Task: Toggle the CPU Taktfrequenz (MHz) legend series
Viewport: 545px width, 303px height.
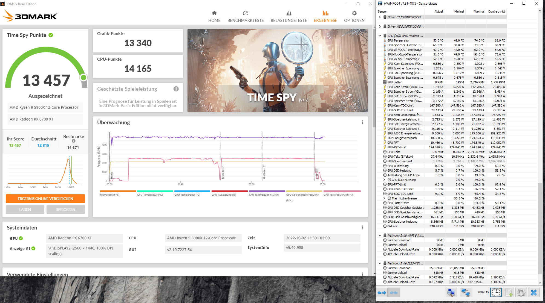Action: 264,195
